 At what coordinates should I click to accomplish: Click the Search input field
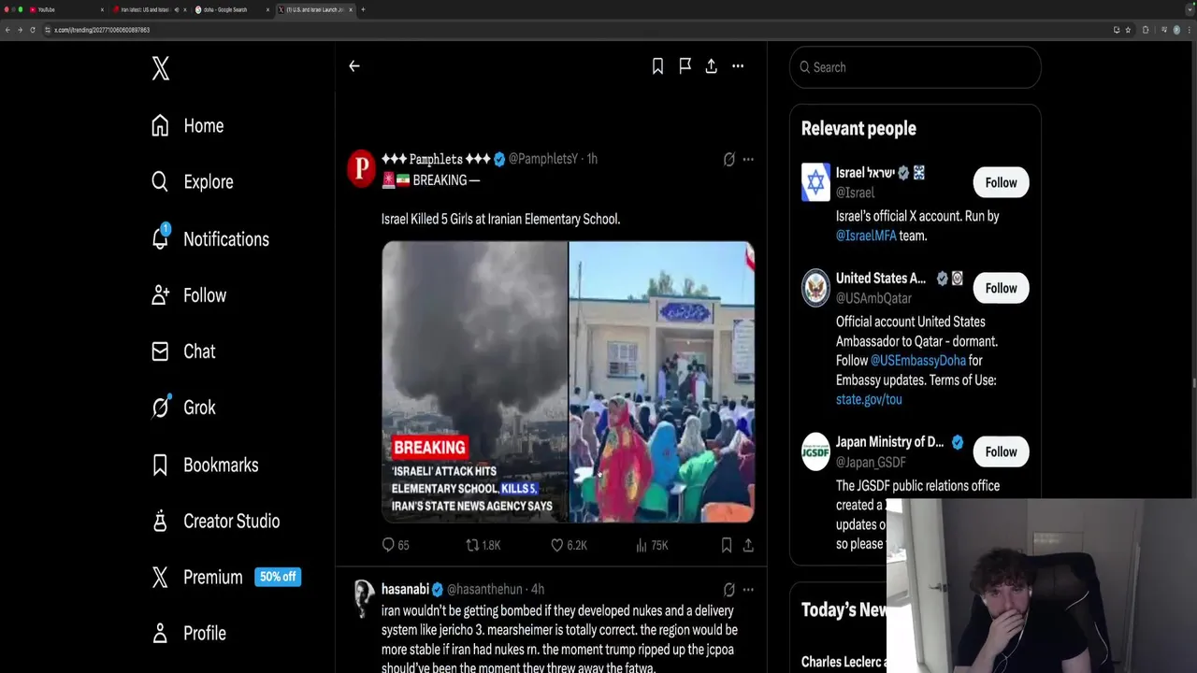(x=916, y=67)
